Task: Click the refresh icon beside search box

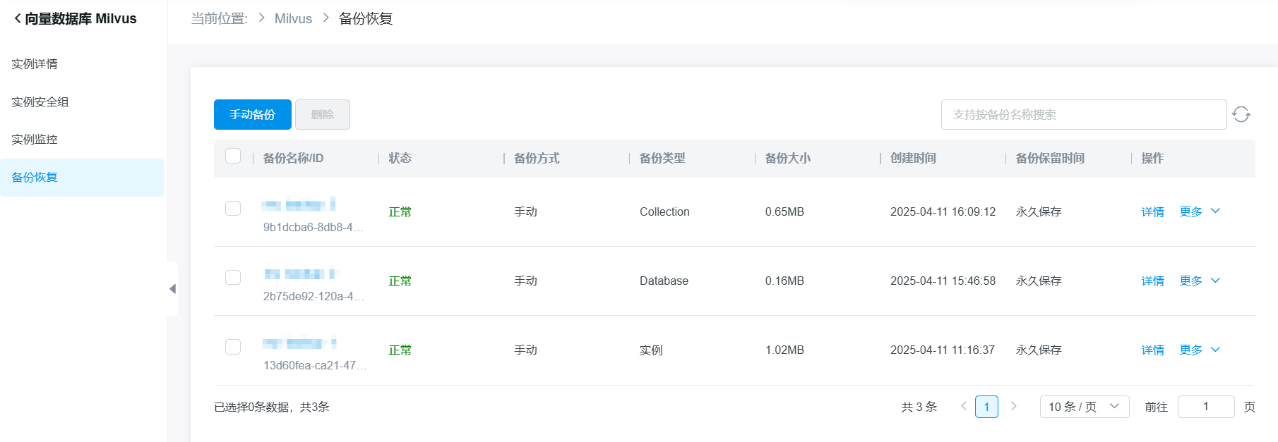Action: pos(1241,114)
